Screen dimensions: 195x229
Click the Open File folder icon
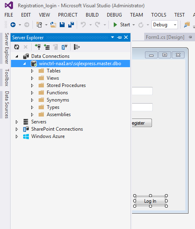click(x=53, y=25)
